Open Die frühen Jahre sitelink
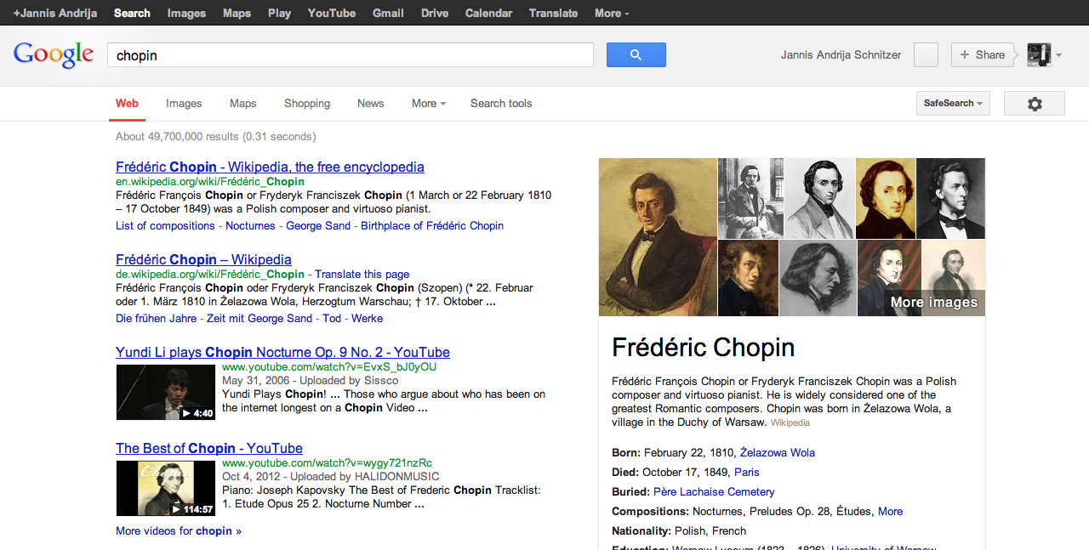The height and width of the screenshot is (550, 1089). tap(156, 319)
